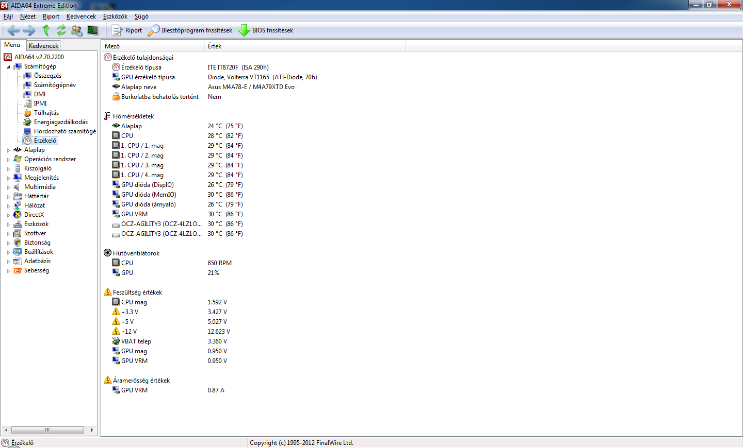Click the Eszközök tree icon

click(18, 224)
